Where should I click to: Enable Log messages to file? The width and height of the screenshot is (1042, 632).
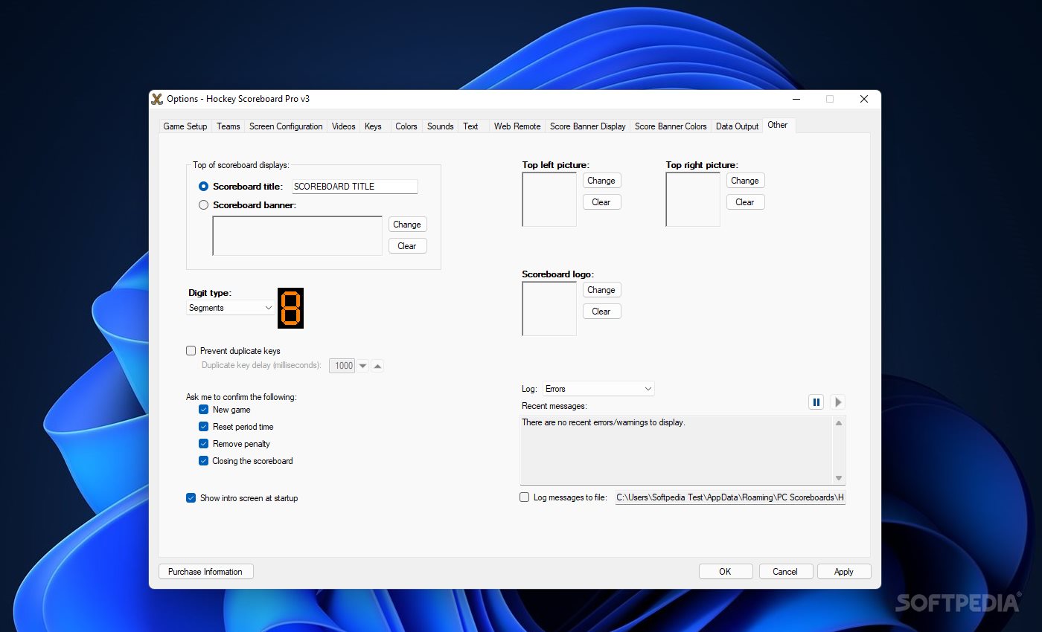click(x=525, y=497)
